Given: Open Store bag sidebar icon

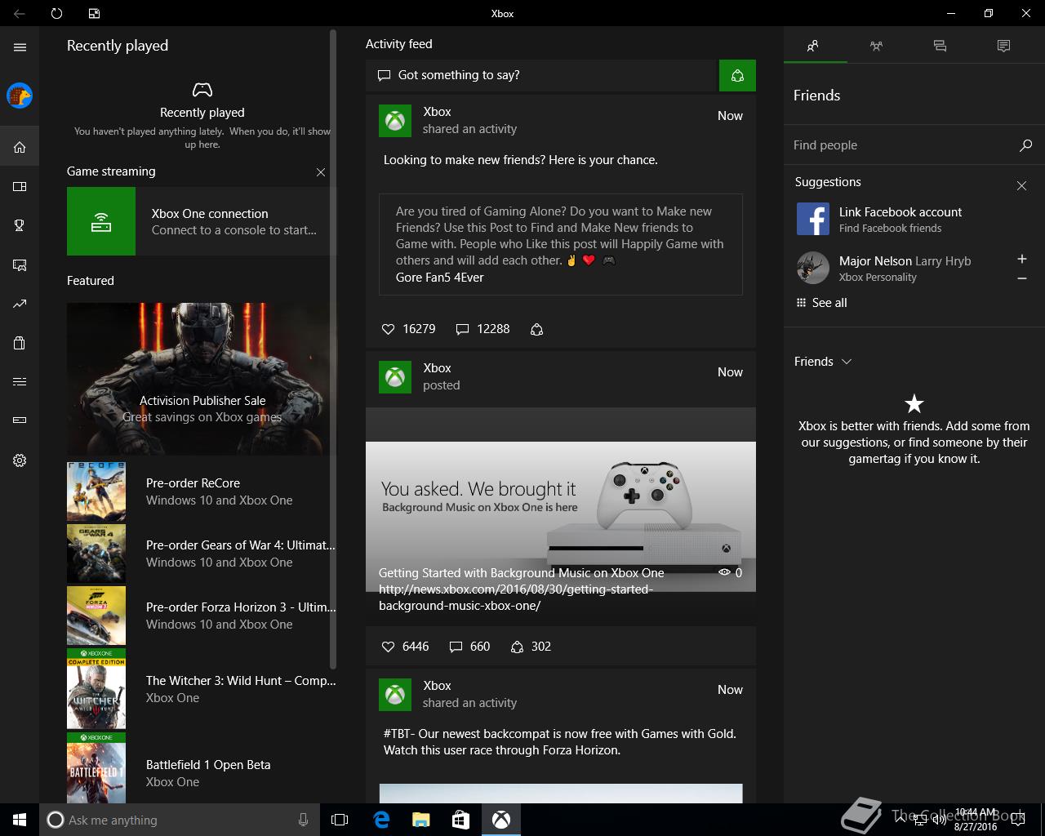Looking at the screenshot, I should pos(20,343).
